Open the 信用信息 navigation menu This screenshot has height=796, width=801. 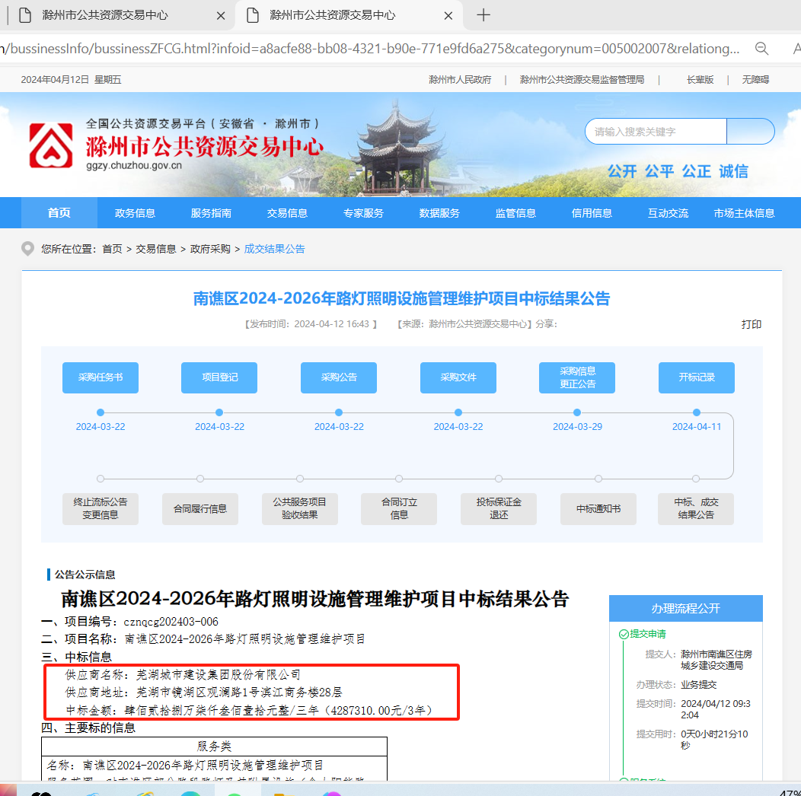(x=592, y=213)
